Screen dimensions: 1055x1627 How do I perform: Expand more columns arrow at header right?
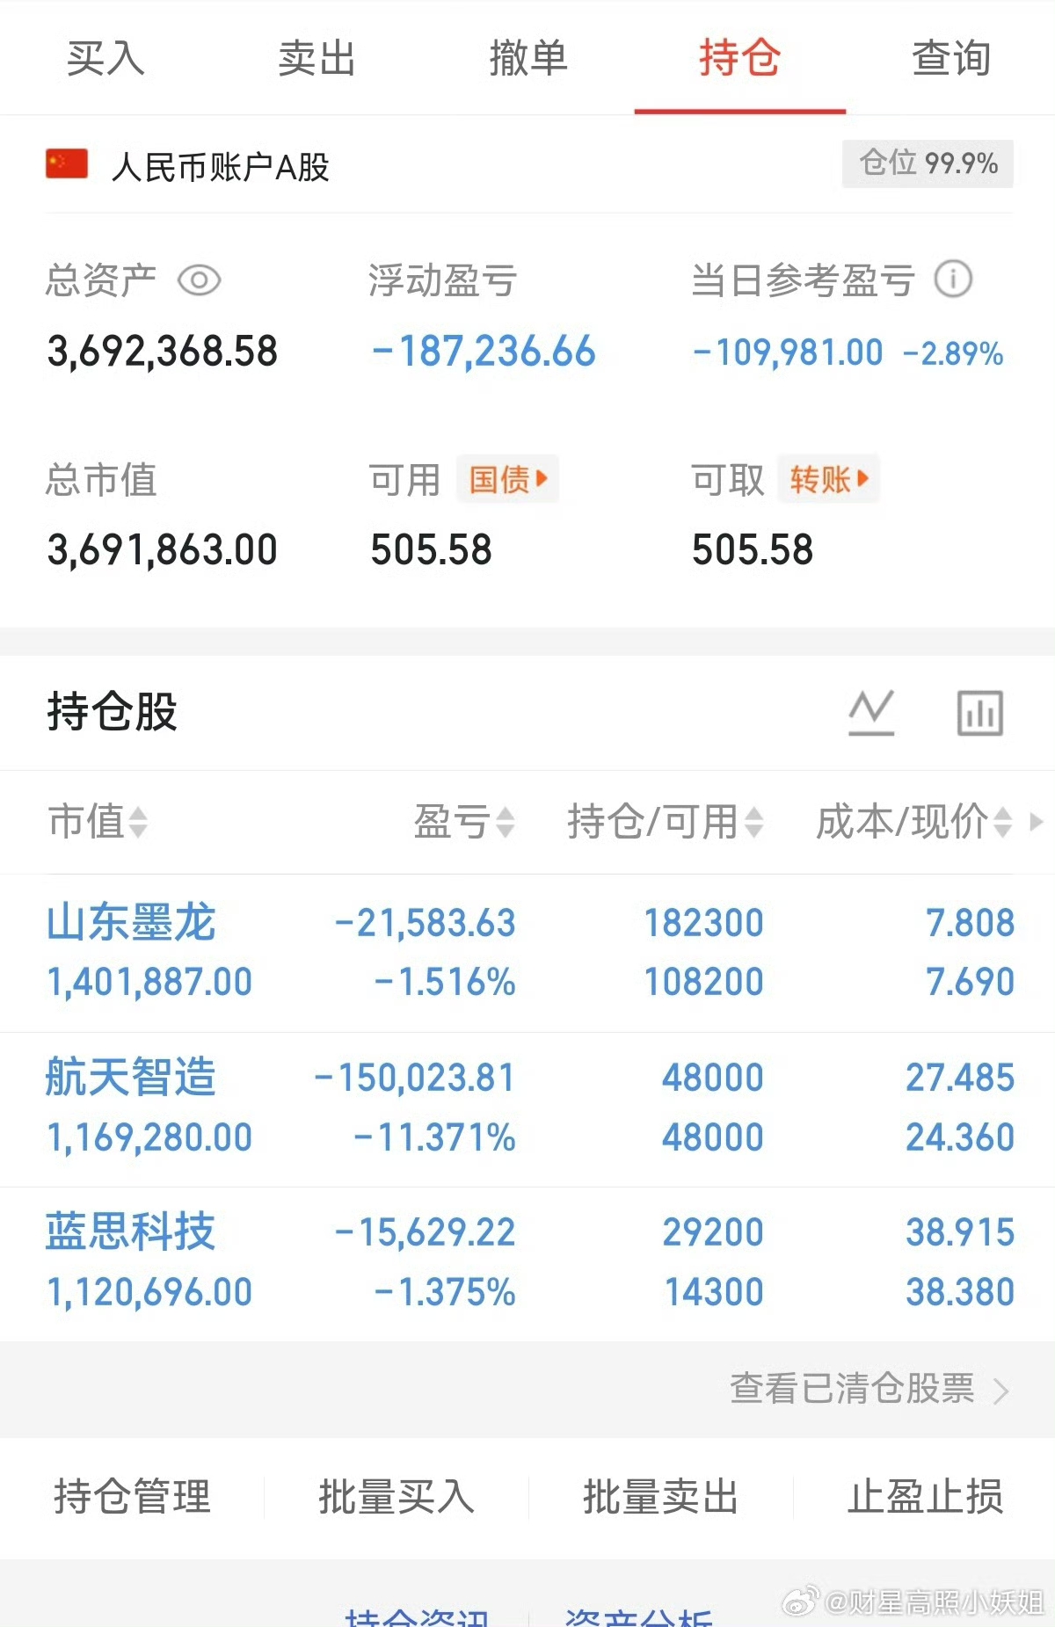tap(1037, 822)
